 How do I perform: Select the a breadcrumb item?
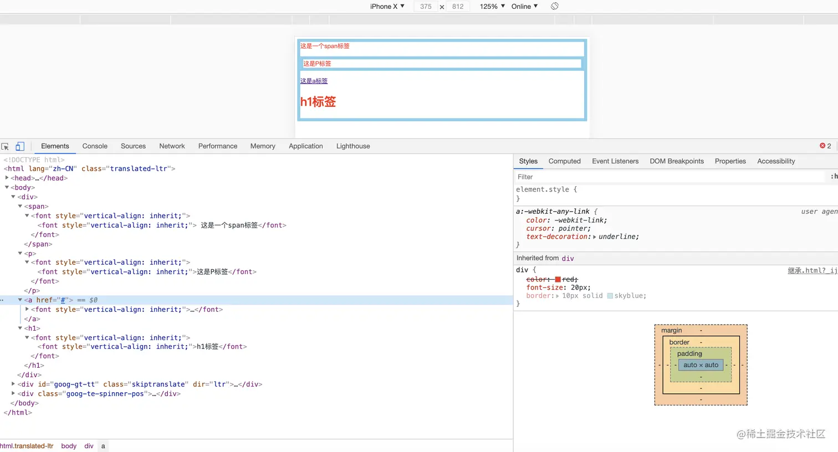[x=103, y=446]
